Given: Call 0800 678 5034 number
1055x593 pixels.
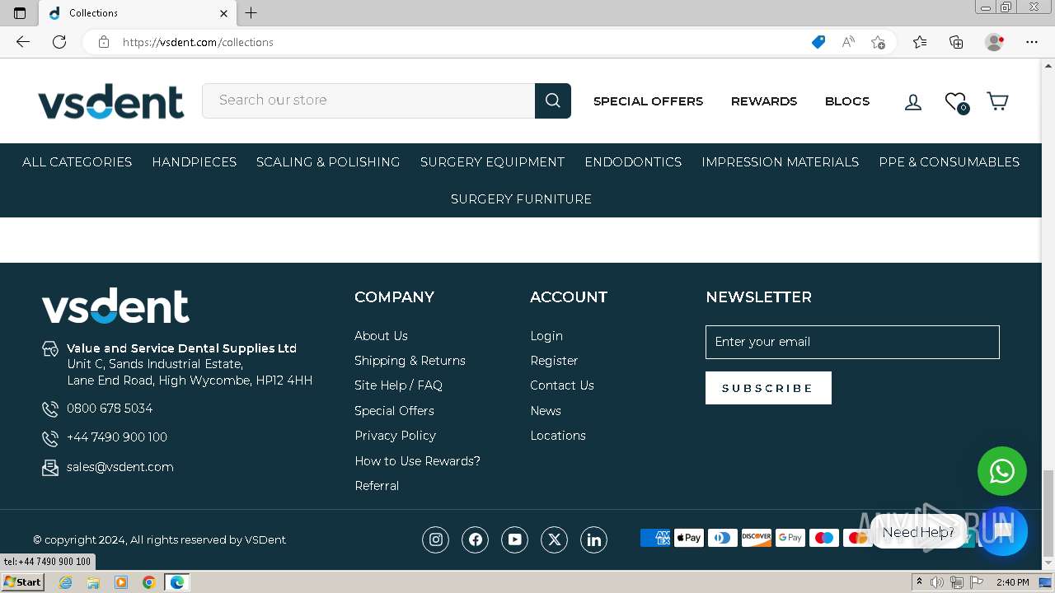Looking at the screenshot, I should 110,409.
